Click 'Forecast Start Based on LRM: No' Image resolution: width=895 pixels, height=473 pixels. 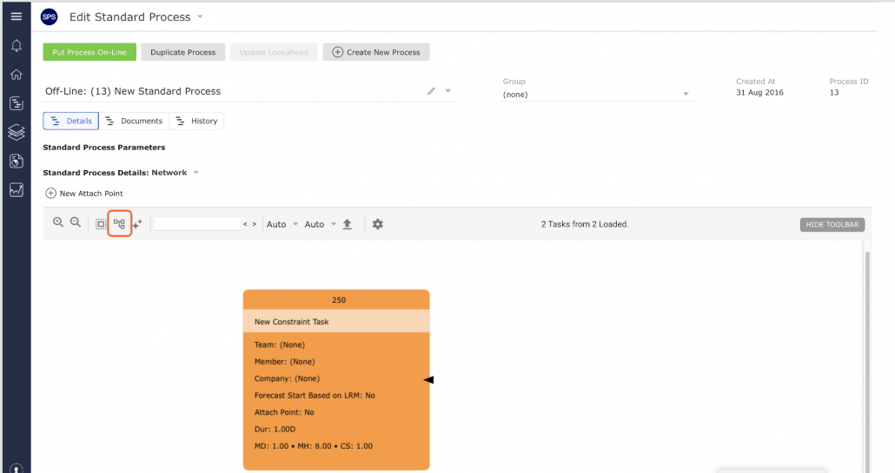pyautogui.click(x=315, y=395)
